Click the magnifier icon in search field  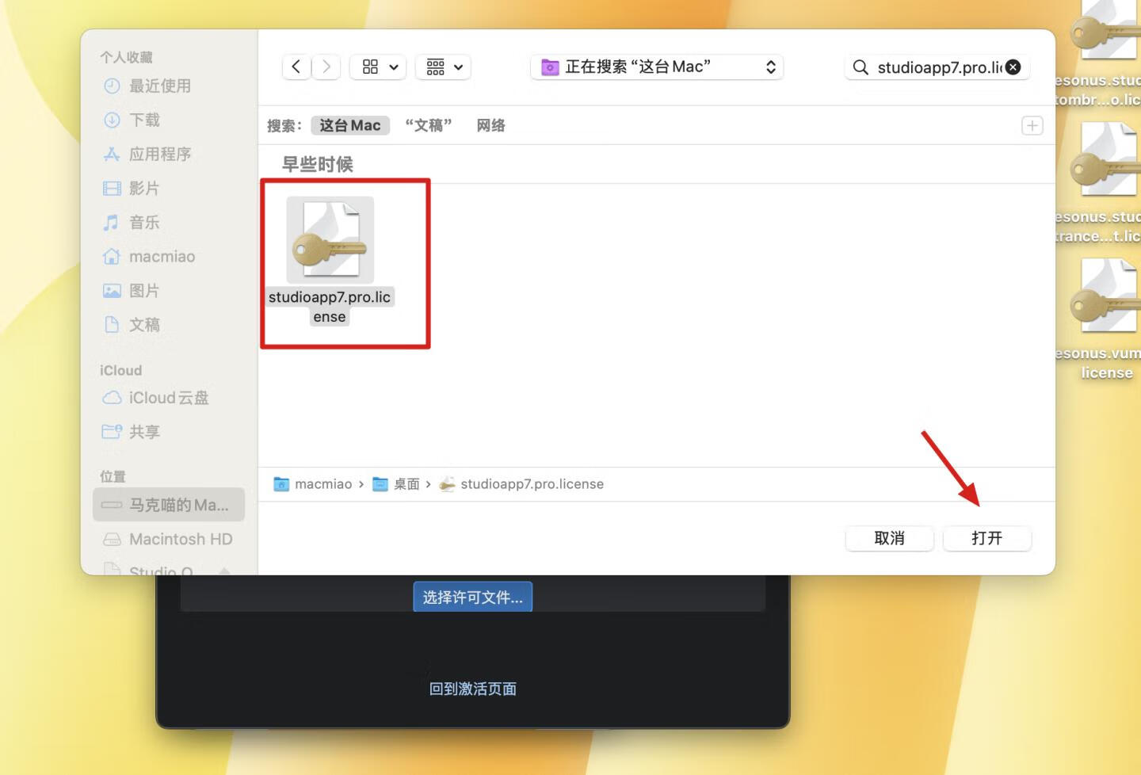(x=861, y=67)
